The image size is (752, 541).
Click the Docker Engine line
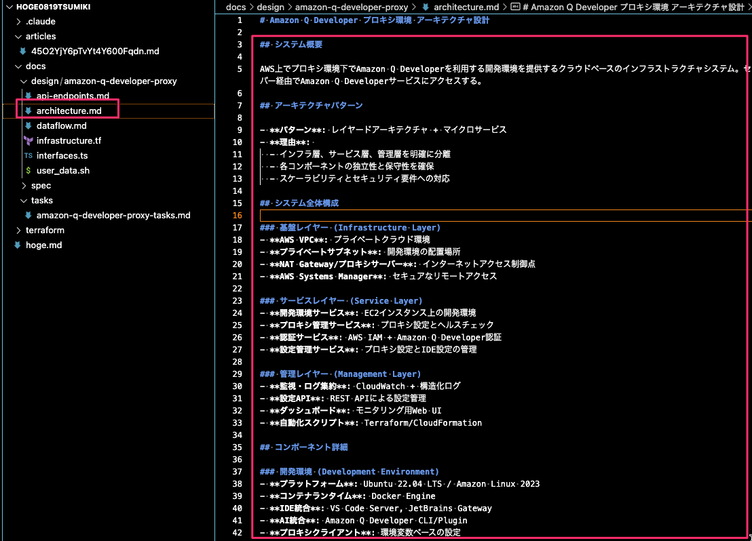coord(347,496)
